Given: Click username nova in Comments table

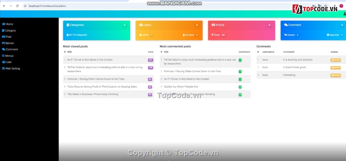Looking at the screenshot, I should [x=265, y=60].
